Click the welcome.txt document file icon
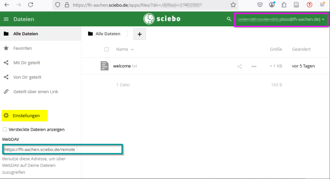Image resolution: width=330 pixels, height=179 pixels. (104, 66)
